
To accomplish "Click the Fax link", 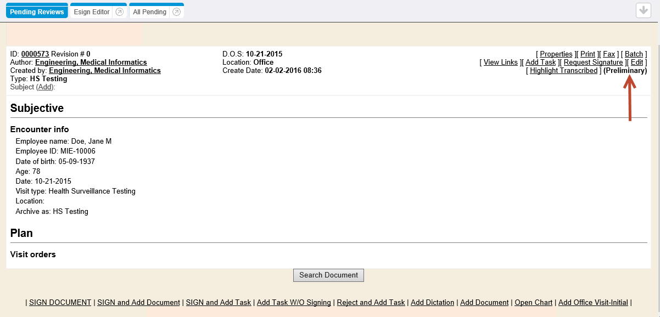I will click(x=609, y=54).
